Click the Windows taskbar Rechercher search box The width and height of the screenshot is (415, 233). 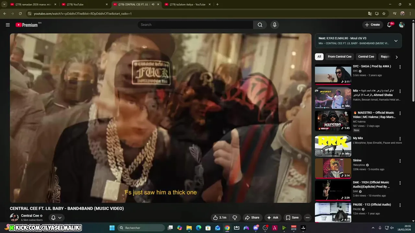[x=141, y=228]
